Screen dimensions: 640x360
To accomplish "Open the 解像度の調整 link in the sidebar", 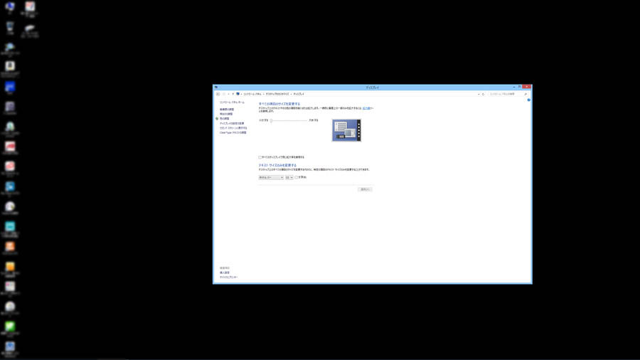I will [227, 110].
